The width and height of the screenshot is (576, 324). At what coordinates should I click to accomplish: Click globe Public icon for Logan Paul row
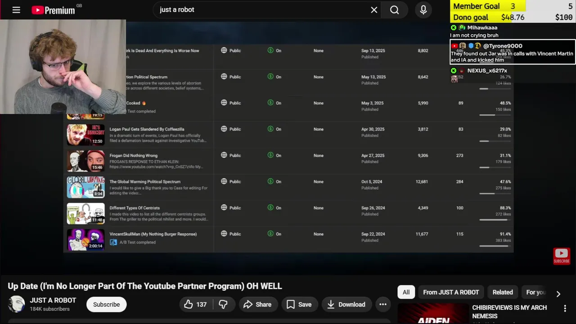(x=224, y=129)
